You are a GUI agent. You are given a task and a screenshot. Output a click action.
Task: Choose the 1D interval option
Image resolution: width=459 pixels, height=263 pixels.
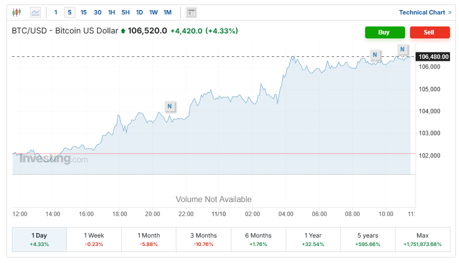tap(139, 12)
